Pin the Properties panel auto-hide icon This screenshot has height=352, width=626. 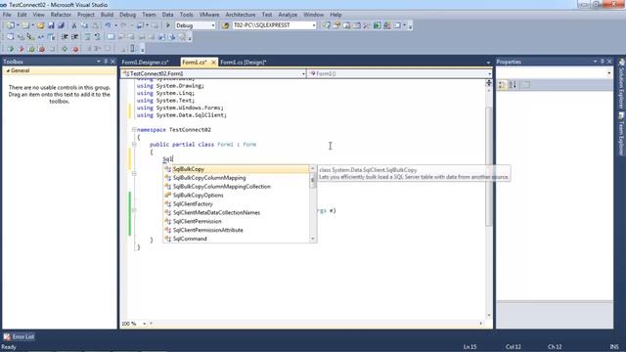[x=603, y=62]
